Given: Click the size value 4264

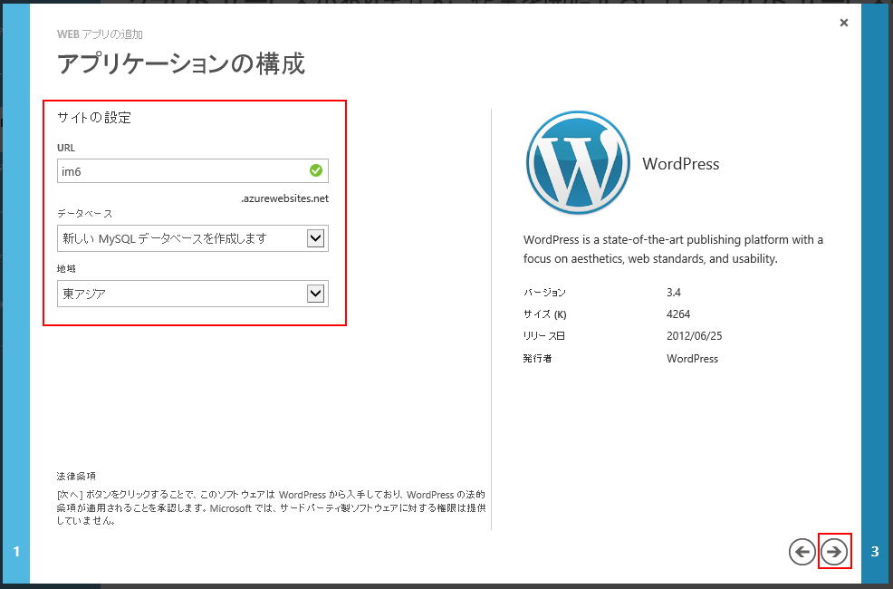Looking at the screenshot, I should [678, 314].
